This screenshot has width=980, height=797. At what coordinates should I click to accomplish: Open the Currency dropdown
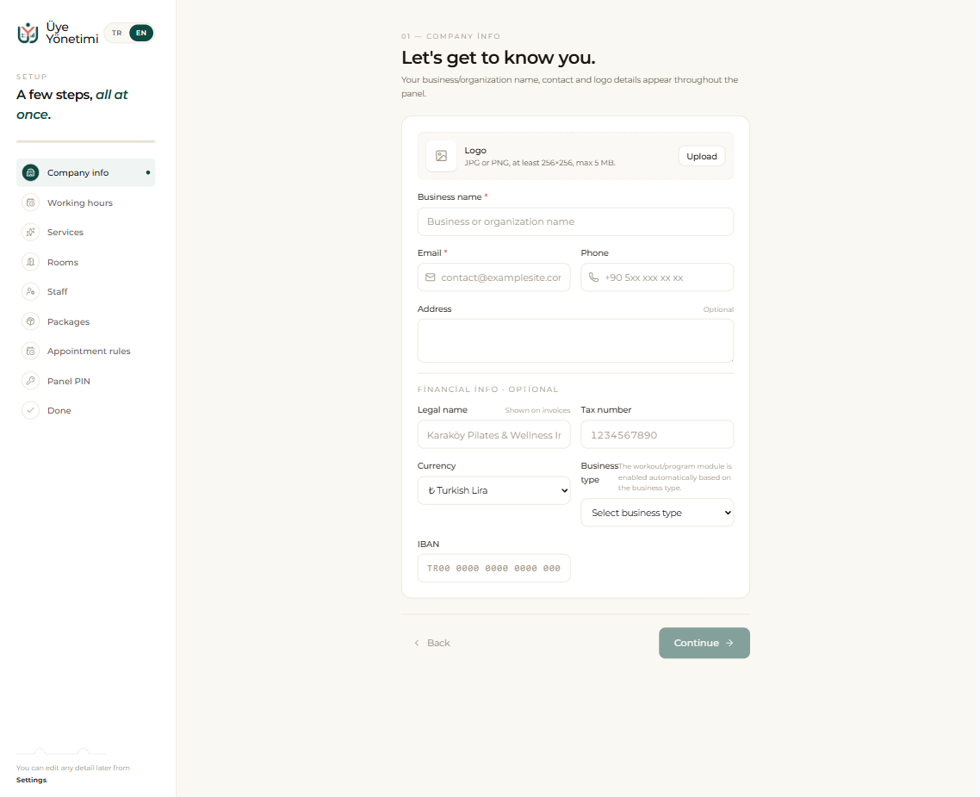[493, 491]
